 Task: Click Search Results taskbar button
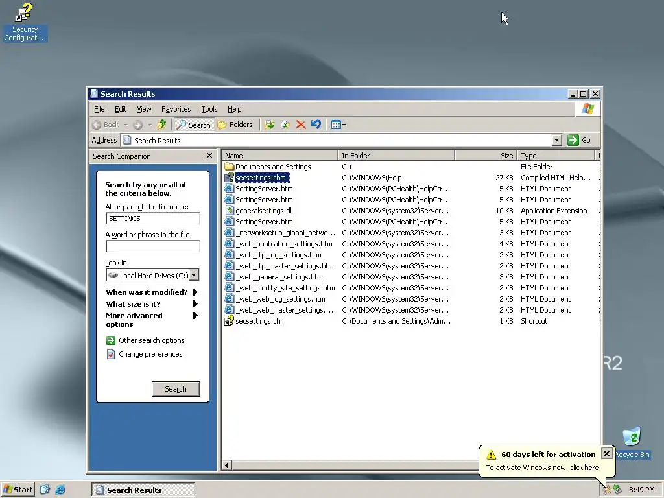click(x=143, y=490)
